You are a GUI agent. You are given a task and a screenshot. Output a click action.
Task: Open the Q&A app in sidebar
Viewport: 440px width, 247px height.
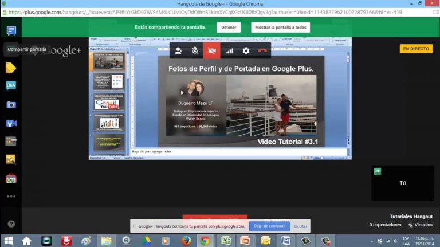(x=11, y=85)
